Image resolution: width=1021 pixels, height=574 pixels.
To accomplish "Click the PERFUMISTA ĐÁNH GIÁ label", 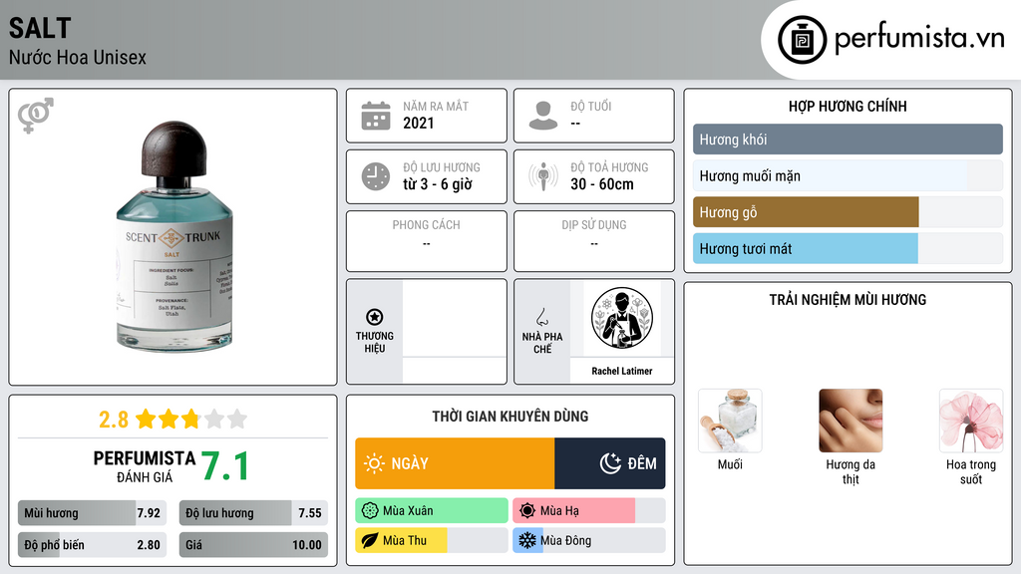I will point(145,466).
